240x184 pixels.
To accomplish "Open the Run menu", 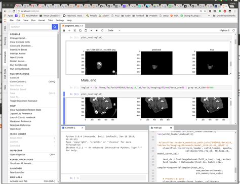I will [x=33, y=20].
